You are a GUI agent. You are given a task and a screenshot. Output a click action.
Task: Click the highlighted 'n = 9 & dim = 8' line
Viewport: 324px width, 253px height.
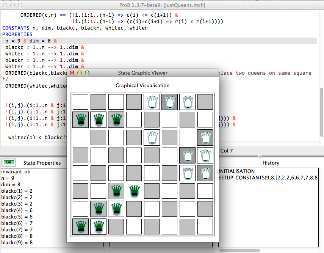(30, 41)
